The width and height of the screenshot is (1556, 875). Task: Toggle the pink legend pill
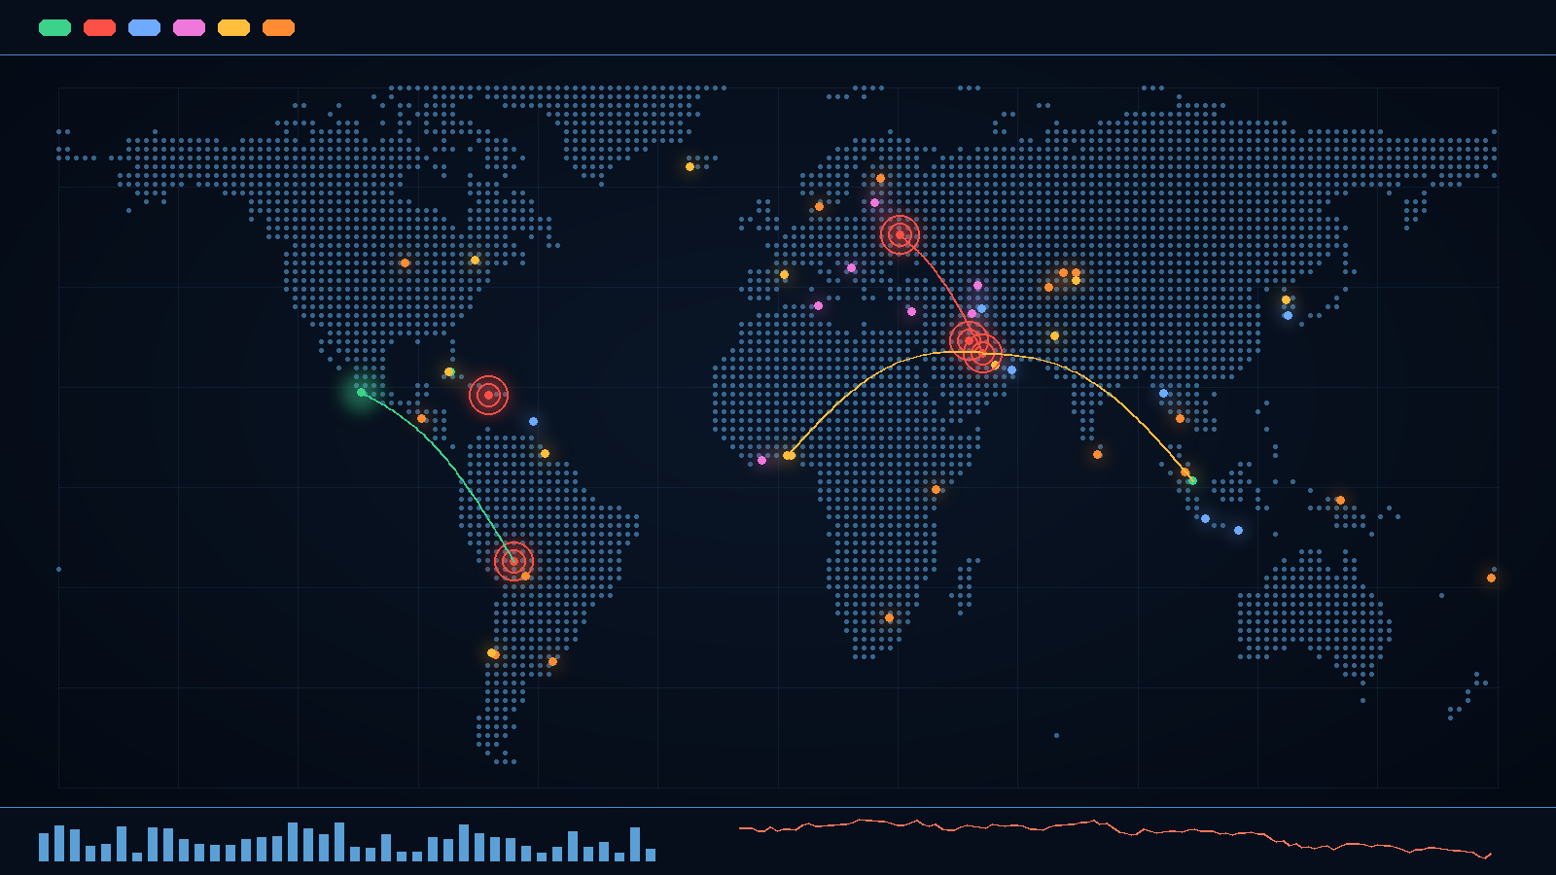189,27
